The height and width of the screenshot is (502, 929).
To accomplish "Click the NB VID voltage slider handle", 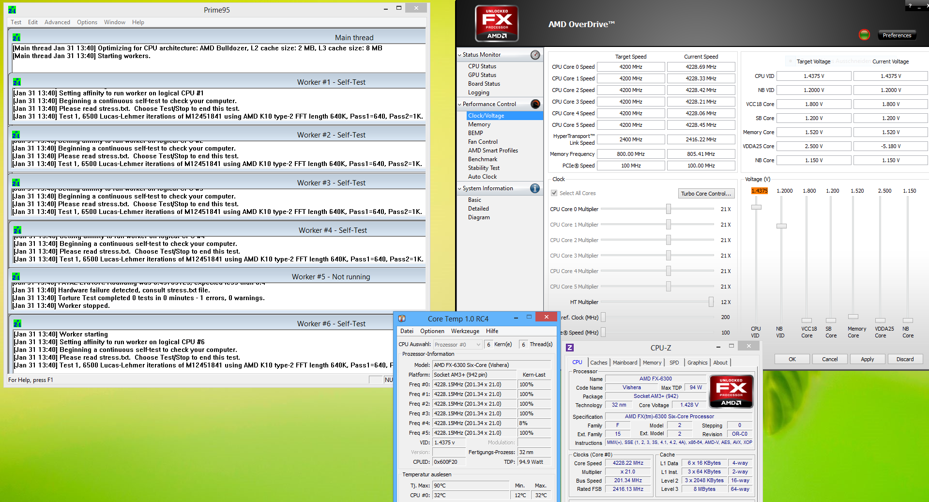I will coord(781,226).
